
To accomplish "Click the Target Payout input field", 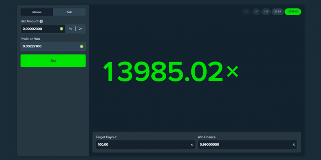I will click(x=146, y=145).
